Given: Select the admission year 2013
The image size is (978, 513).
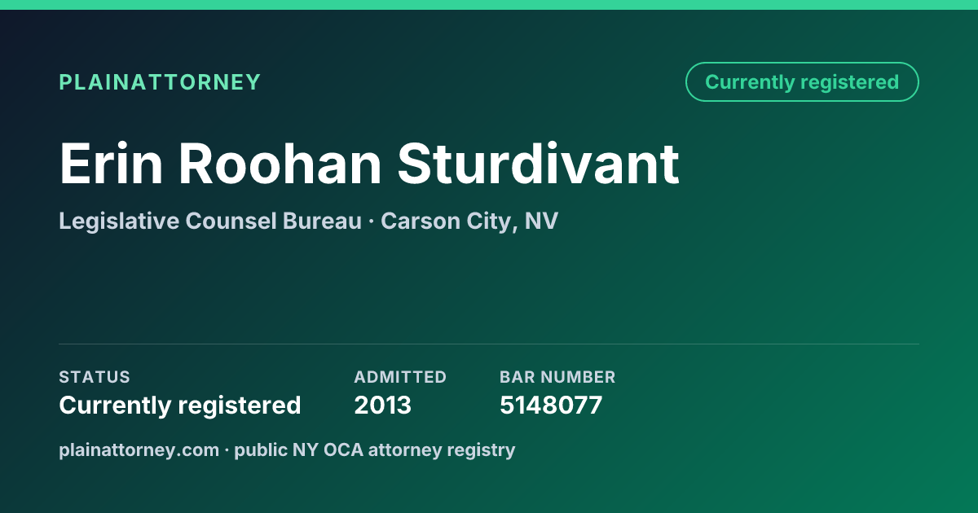Looking at the screenshot, I should [x=383, y=405].
